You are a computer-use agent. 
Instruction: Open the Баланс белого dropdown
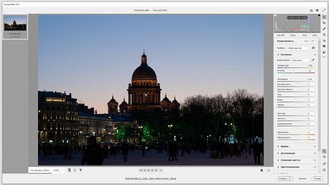coord(300,60)
